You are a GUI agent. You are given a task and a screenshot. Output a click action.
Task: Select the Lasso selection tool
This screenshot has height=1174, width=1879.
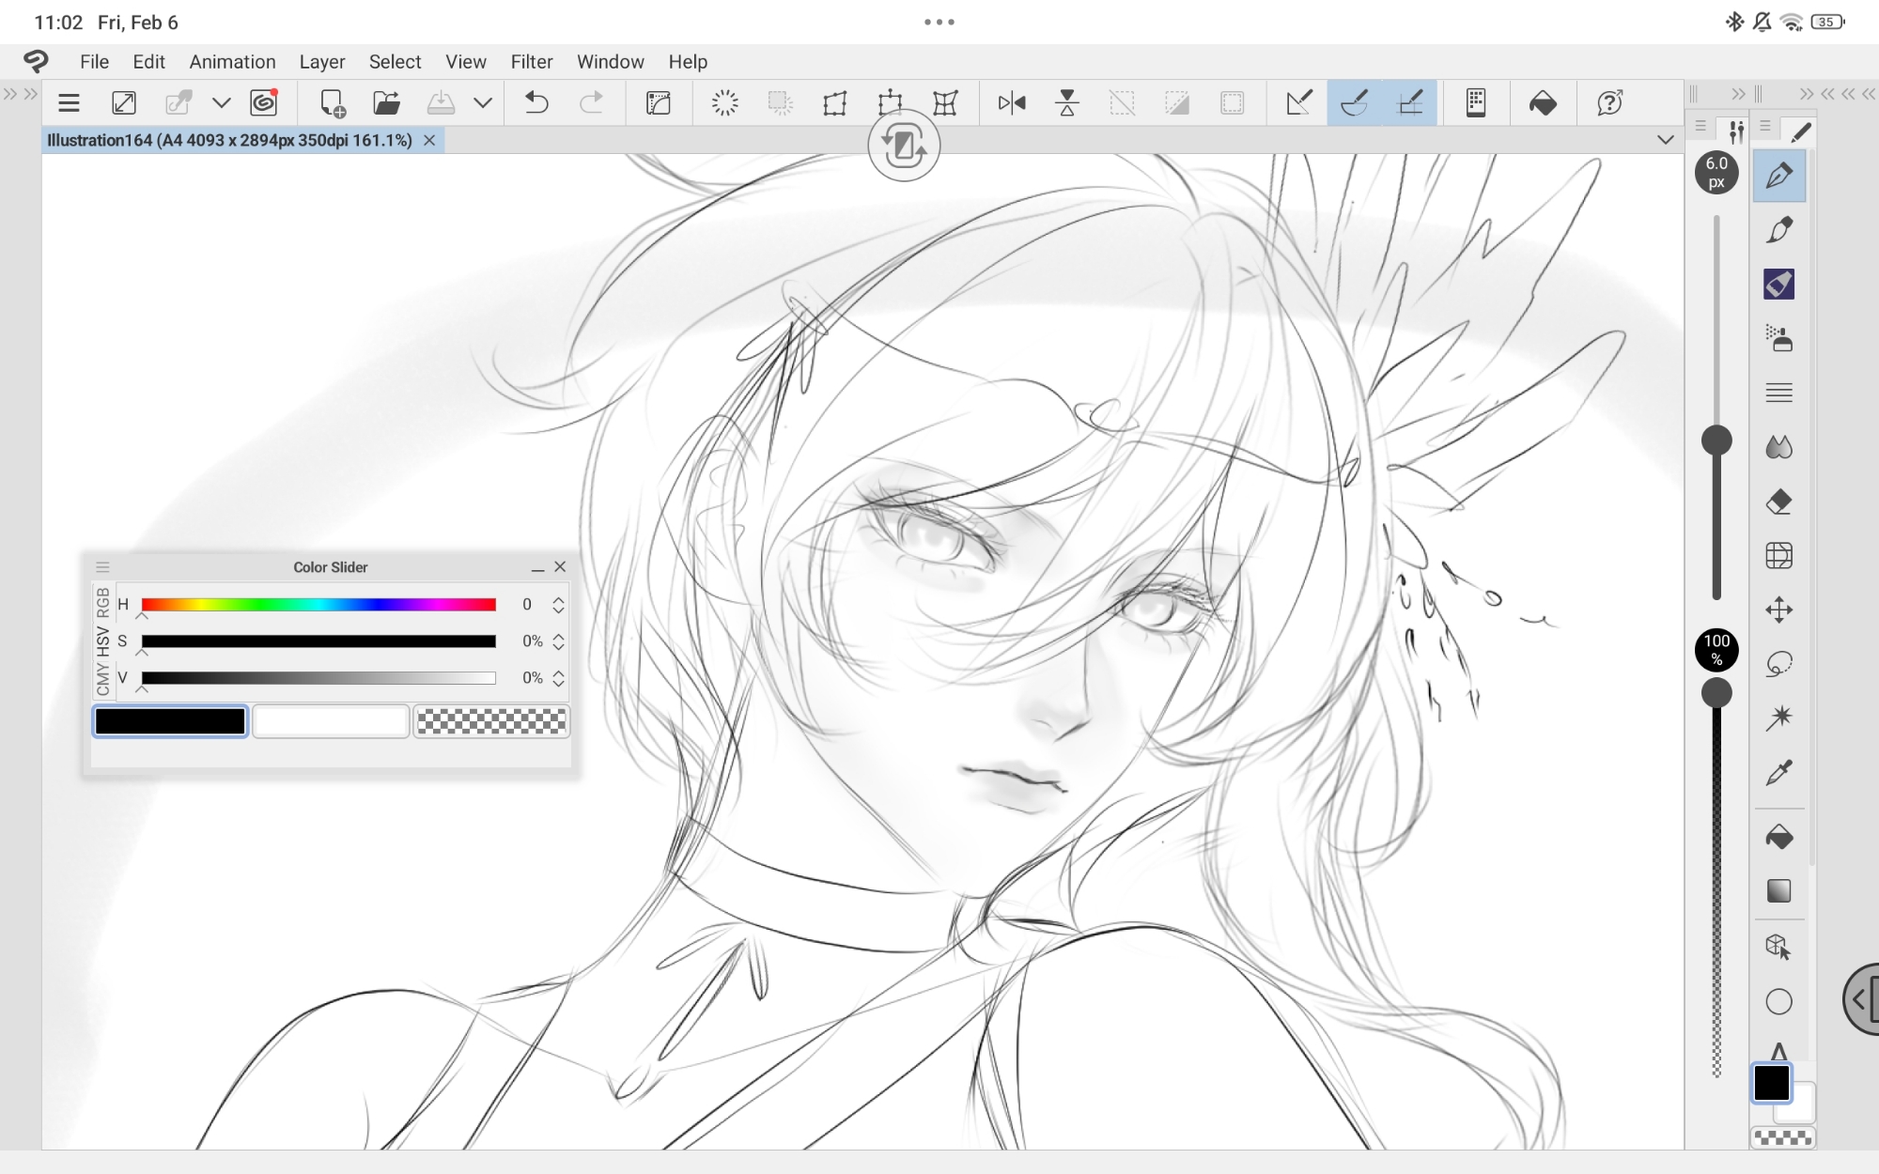tap(1778, 664)
